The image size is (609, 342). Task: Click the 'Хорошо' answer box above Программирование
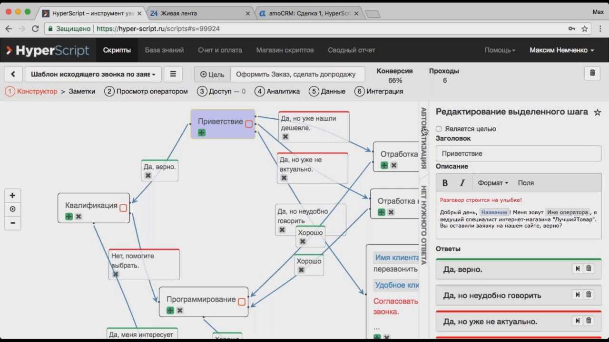click(309, 265)
